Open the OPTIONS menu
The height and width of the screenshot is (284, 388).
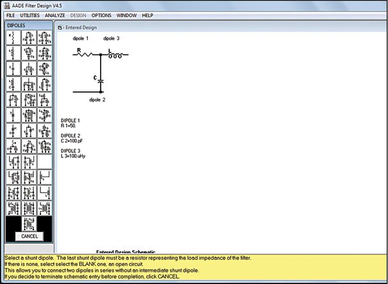coord(101,15)
